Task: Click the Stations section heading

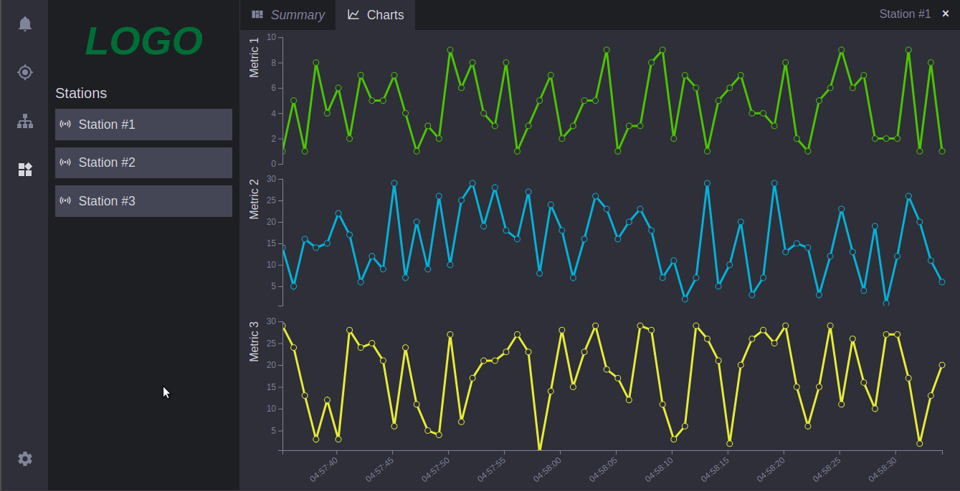Action: pos(81,93)
